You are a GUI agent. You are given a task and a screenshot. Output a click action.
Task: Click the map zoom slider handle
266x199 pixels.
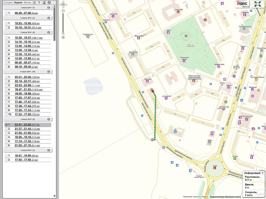point(63,33)
